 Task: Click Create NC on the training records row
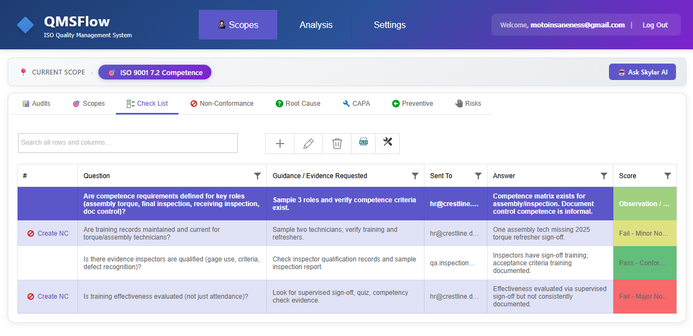pyautogui.click(x=48, y=233)
